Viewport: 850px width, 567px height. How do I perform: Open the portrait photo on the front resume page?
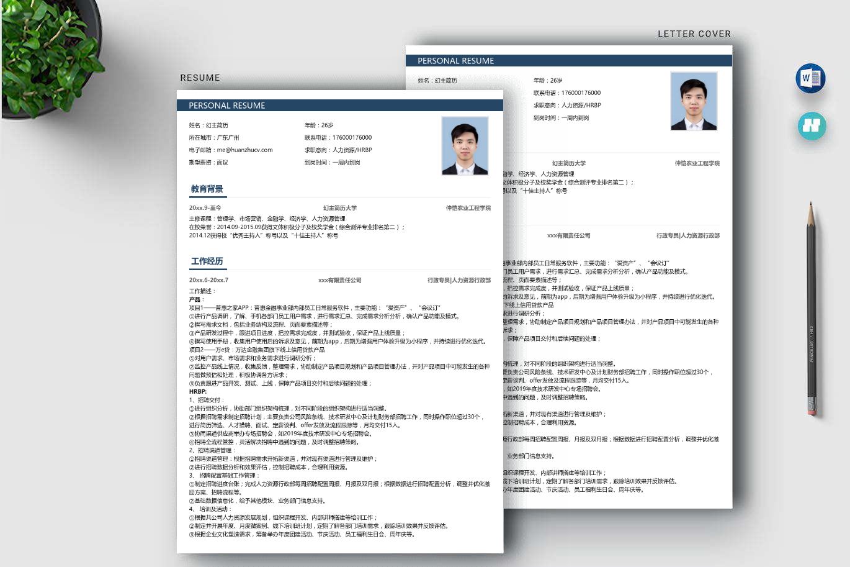[465, 146]
